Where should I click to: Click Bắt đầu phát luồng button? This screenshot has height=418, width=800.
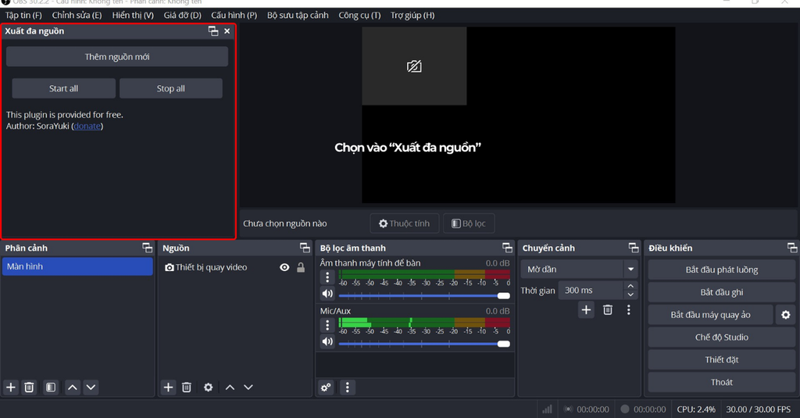point(721,270)
